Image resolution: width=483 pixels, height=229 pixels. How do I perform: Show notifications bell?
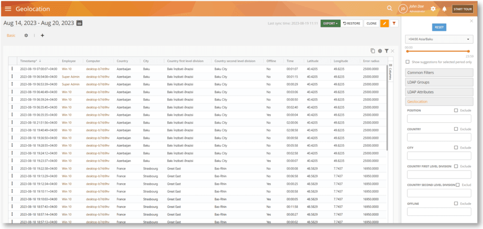tap(444, 9)
